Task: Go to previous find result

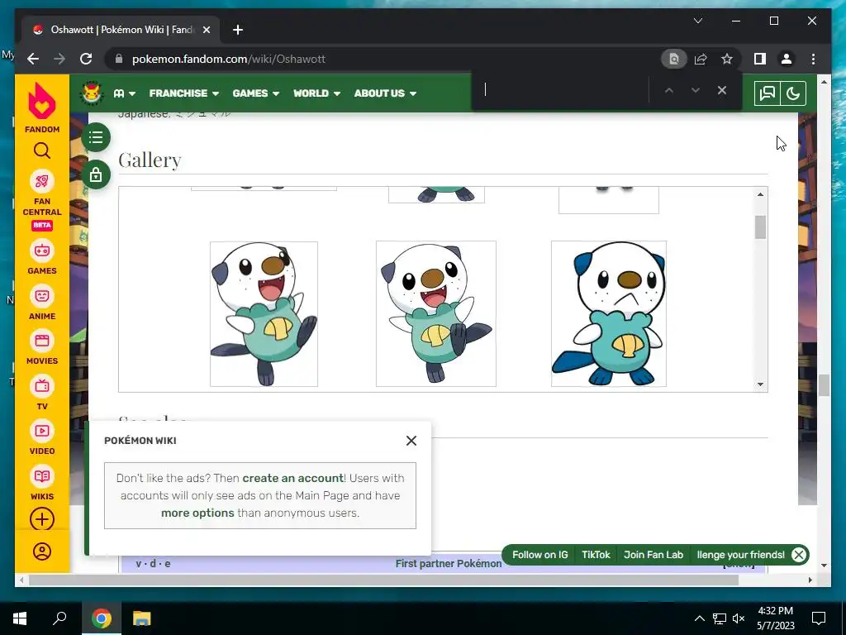Action: [669, 90]
